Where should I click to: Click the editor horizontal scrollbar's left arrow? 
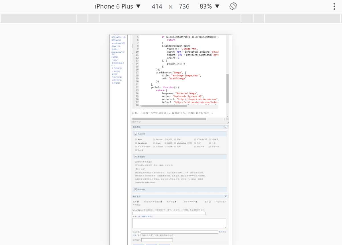[132, 119]
